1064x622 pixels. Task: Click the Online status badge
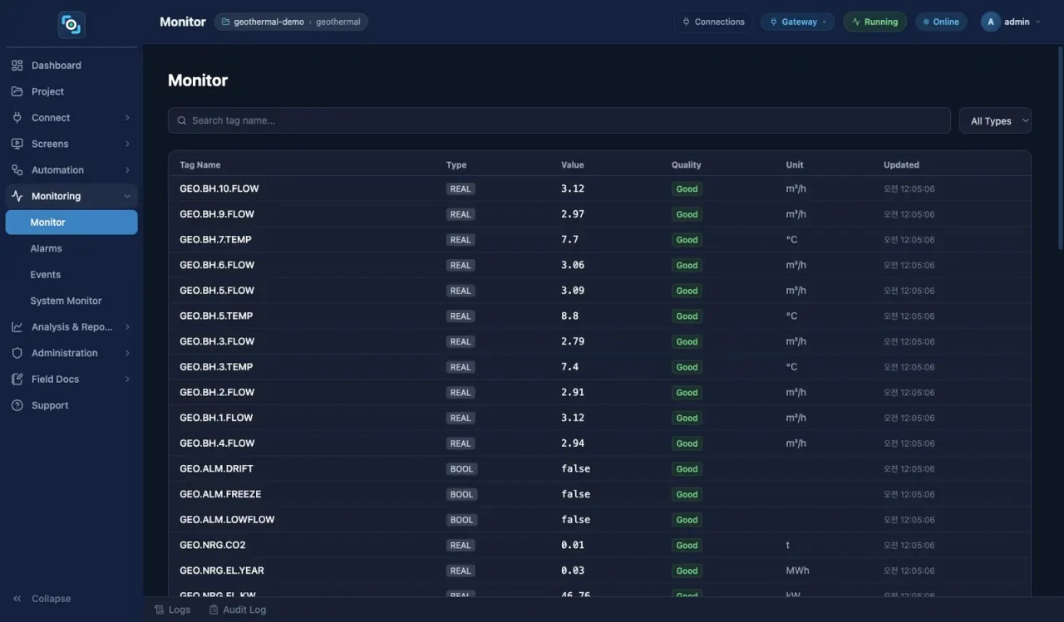[941, 22]
